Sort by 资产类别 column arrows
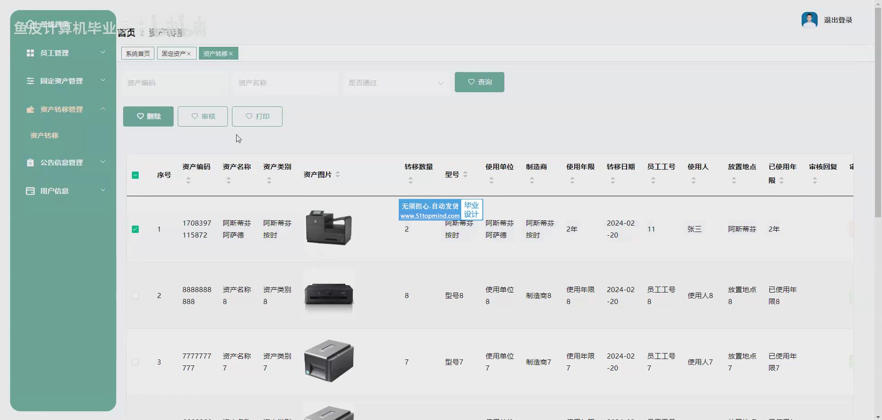 pos(269,181)
